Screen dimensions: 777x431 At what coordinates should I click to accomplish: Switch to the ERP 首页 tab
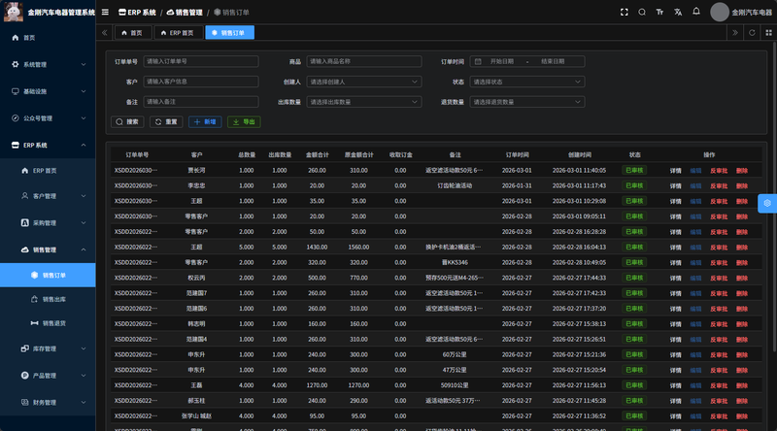tap(177, 32)
